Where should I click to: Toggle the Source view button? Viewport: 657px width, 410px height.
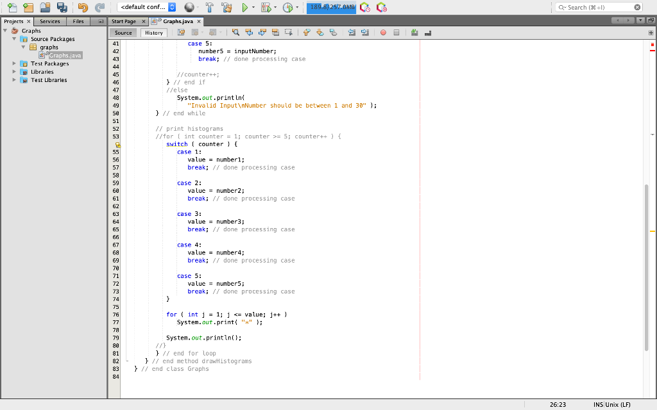tap(123, 33)
